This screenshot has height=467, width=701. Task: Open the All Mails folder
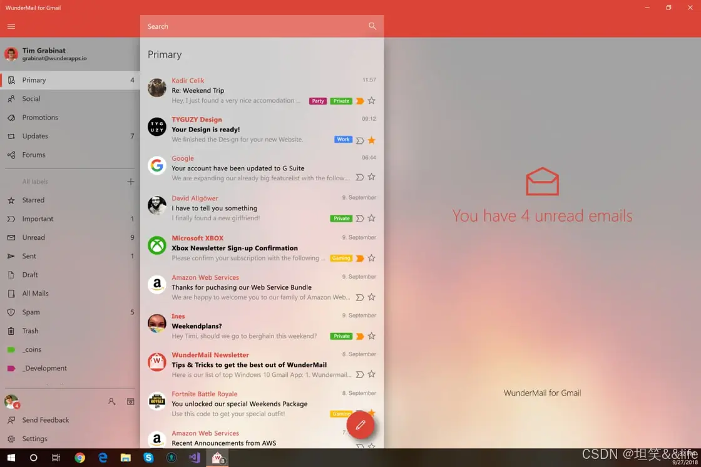coord(70,294)
